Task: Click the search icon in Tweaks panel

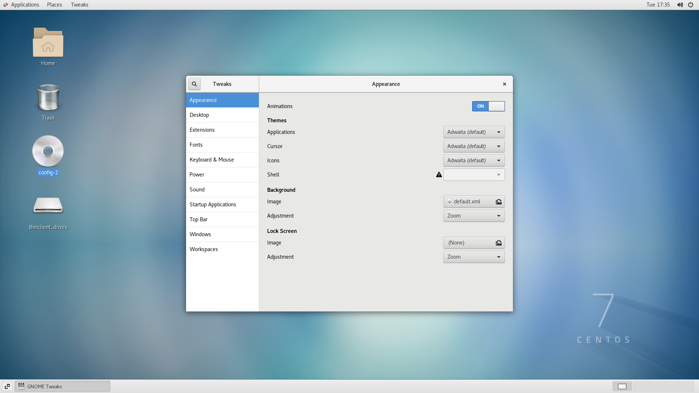Action: 194,84
